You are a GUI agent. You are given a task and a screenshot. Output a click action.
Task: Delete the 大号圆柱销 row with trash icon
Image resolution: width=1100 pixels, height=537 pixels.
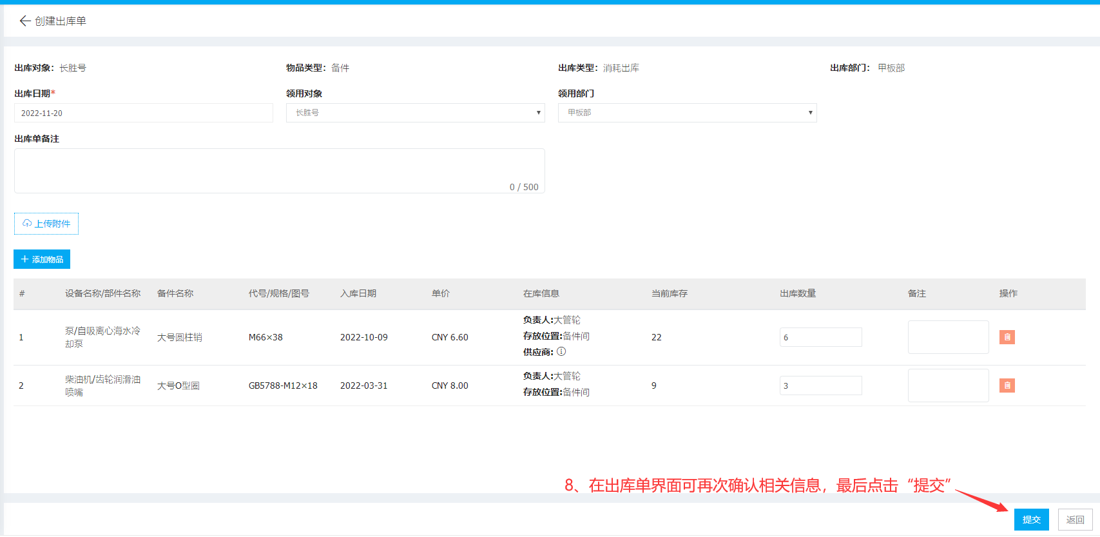[1007, 337]
